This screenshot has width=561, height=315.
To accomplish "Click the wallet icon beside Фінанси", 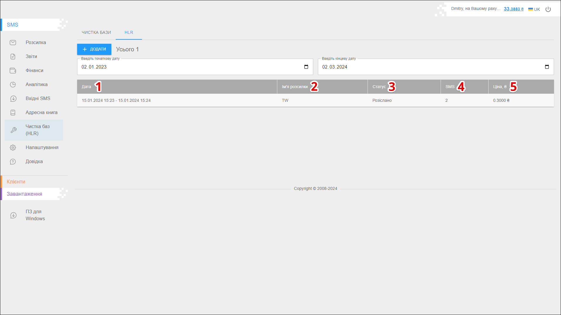I will [13, 71].
